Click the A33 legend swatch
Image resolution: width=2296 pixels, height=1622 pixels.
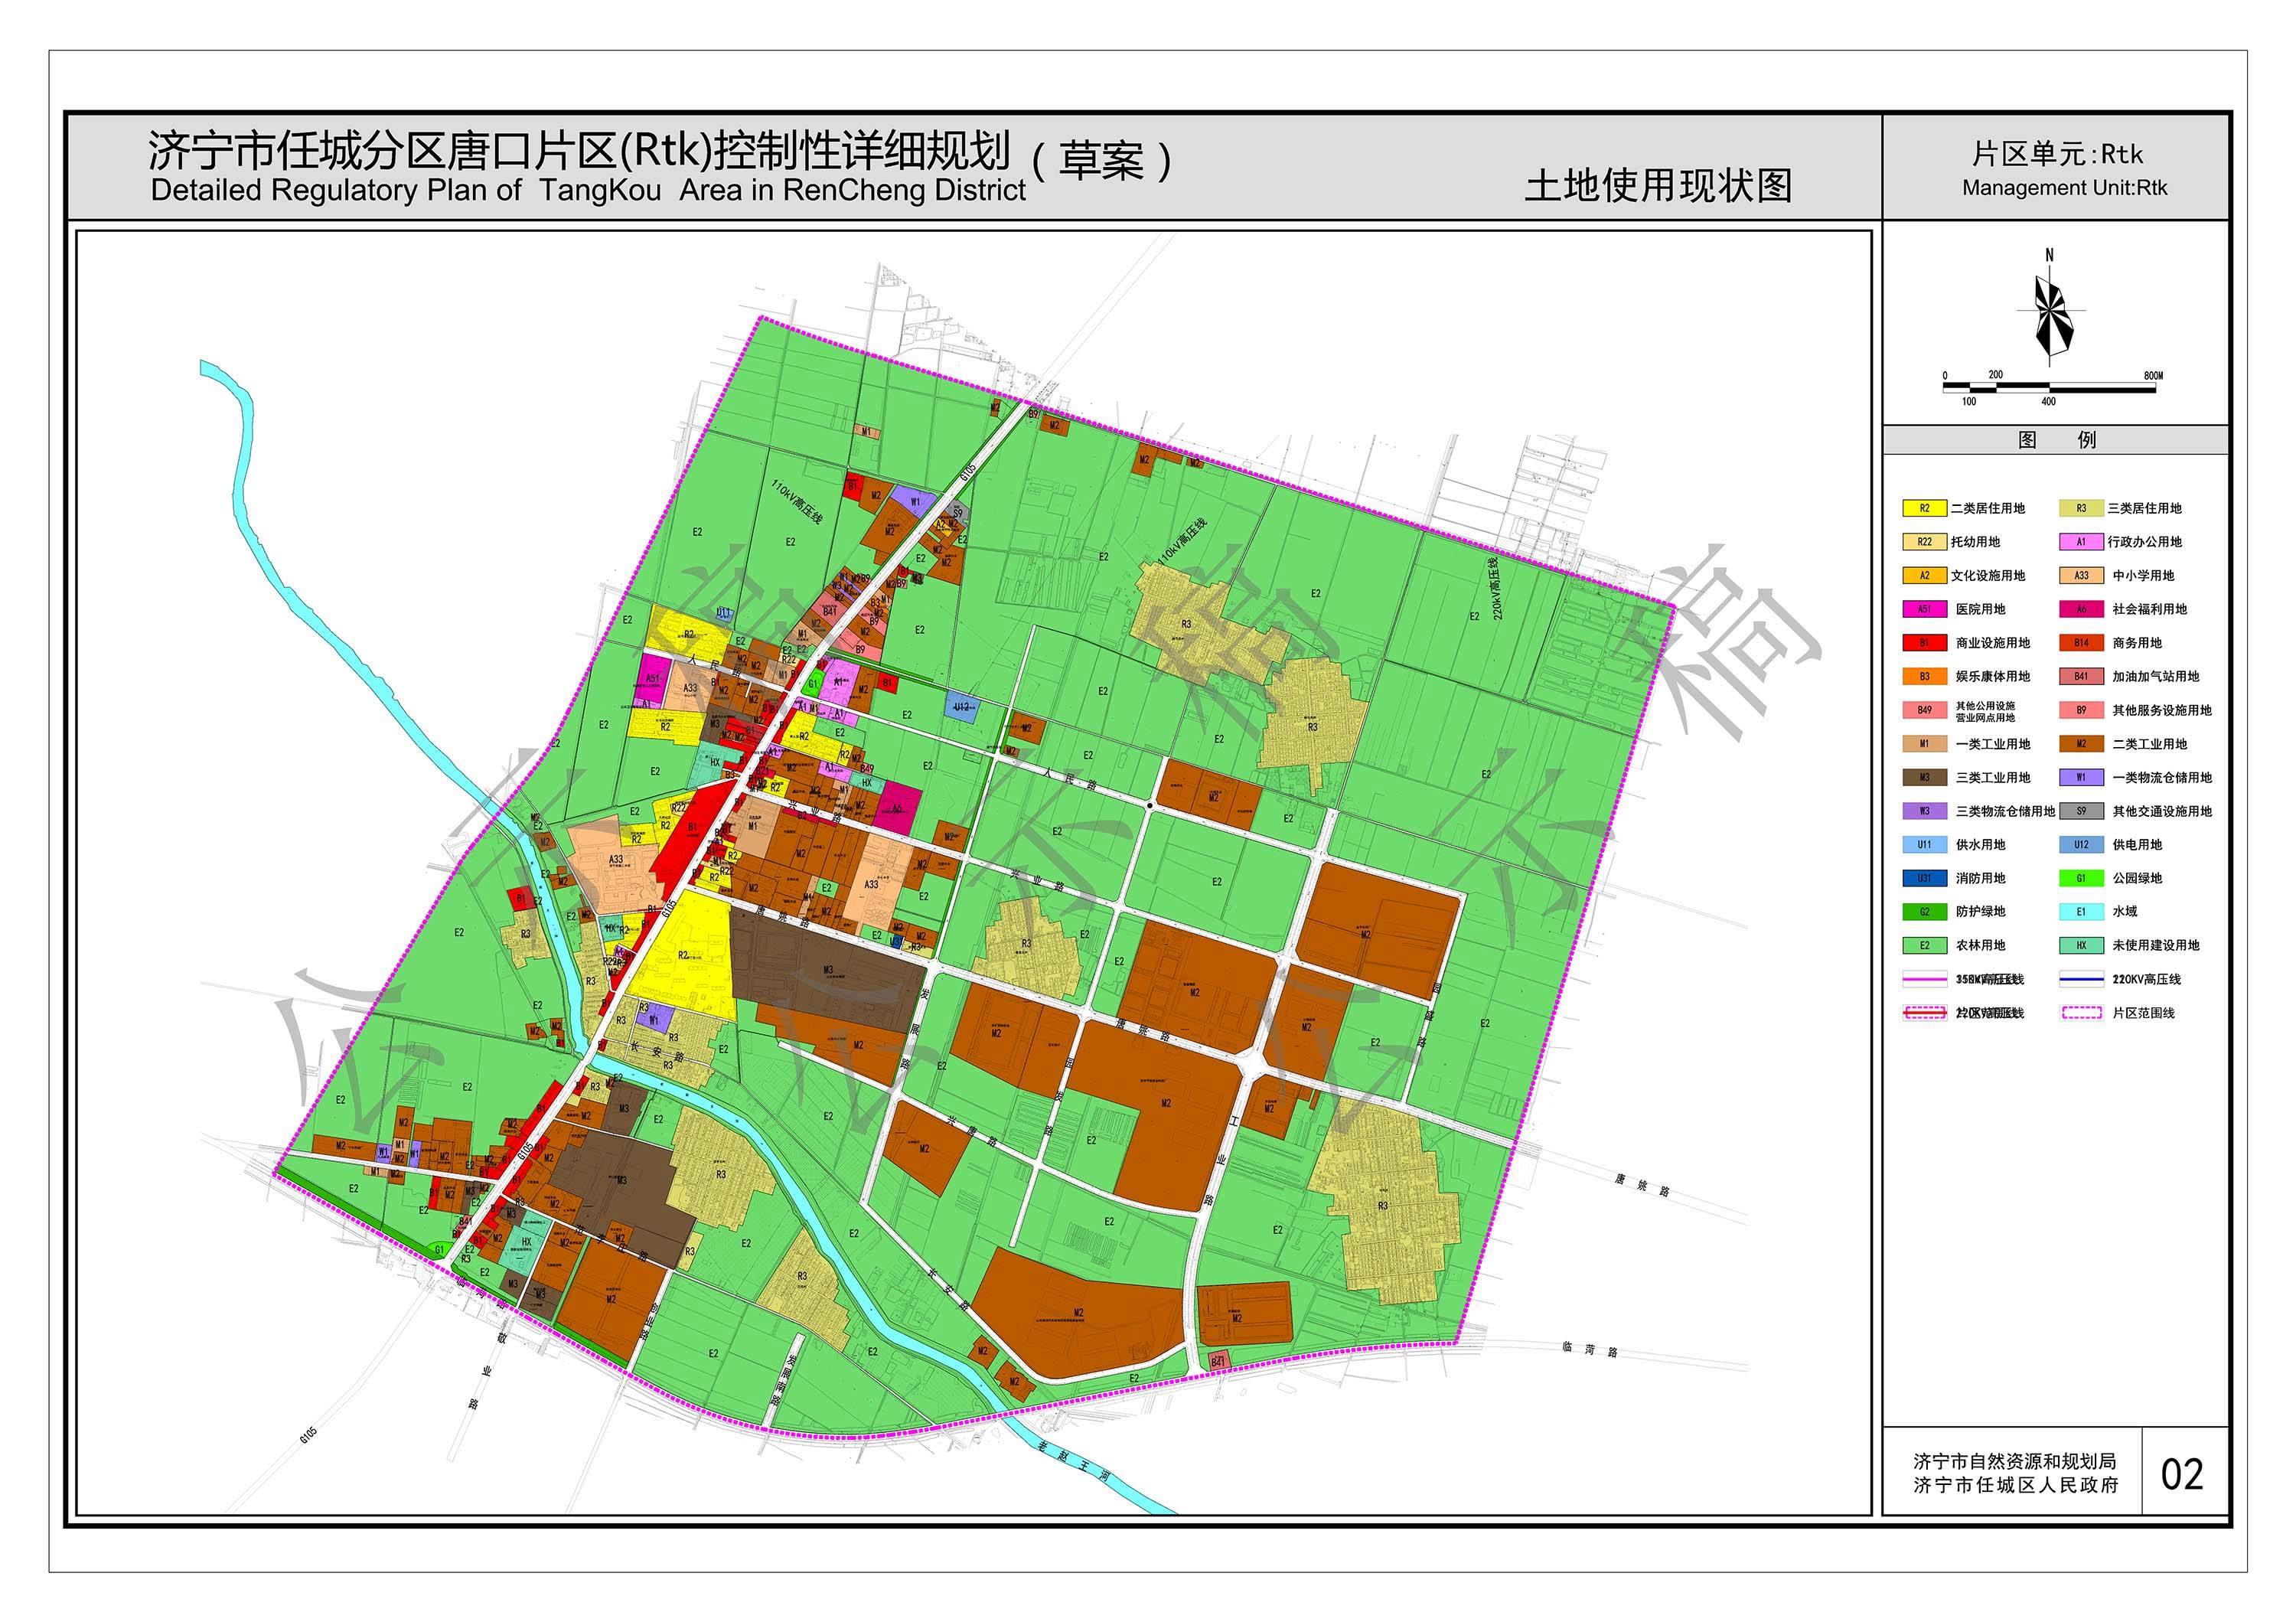[x=2081, y=575]
